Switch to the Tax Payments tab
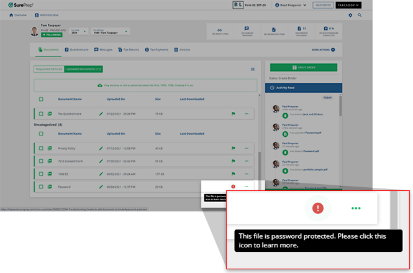This screenshot has height=273, width=413. pyautogui.click(x=157, y=50)
